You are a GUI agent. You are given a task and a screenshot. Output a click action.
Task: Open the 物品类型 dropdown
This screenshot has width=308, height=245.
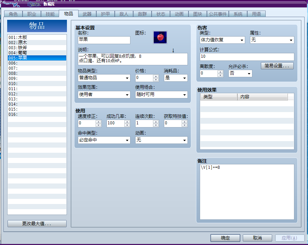click(104, 78)
